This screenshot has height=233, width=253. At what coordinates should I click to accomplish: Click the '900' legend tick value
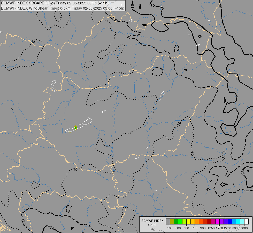pyautogui.click(x=203, y=228)
